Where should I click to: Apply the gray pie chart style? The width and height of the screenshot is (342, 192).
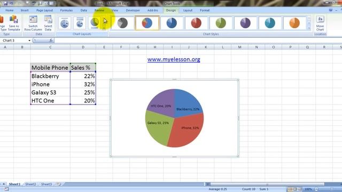(x=122, y=23)
